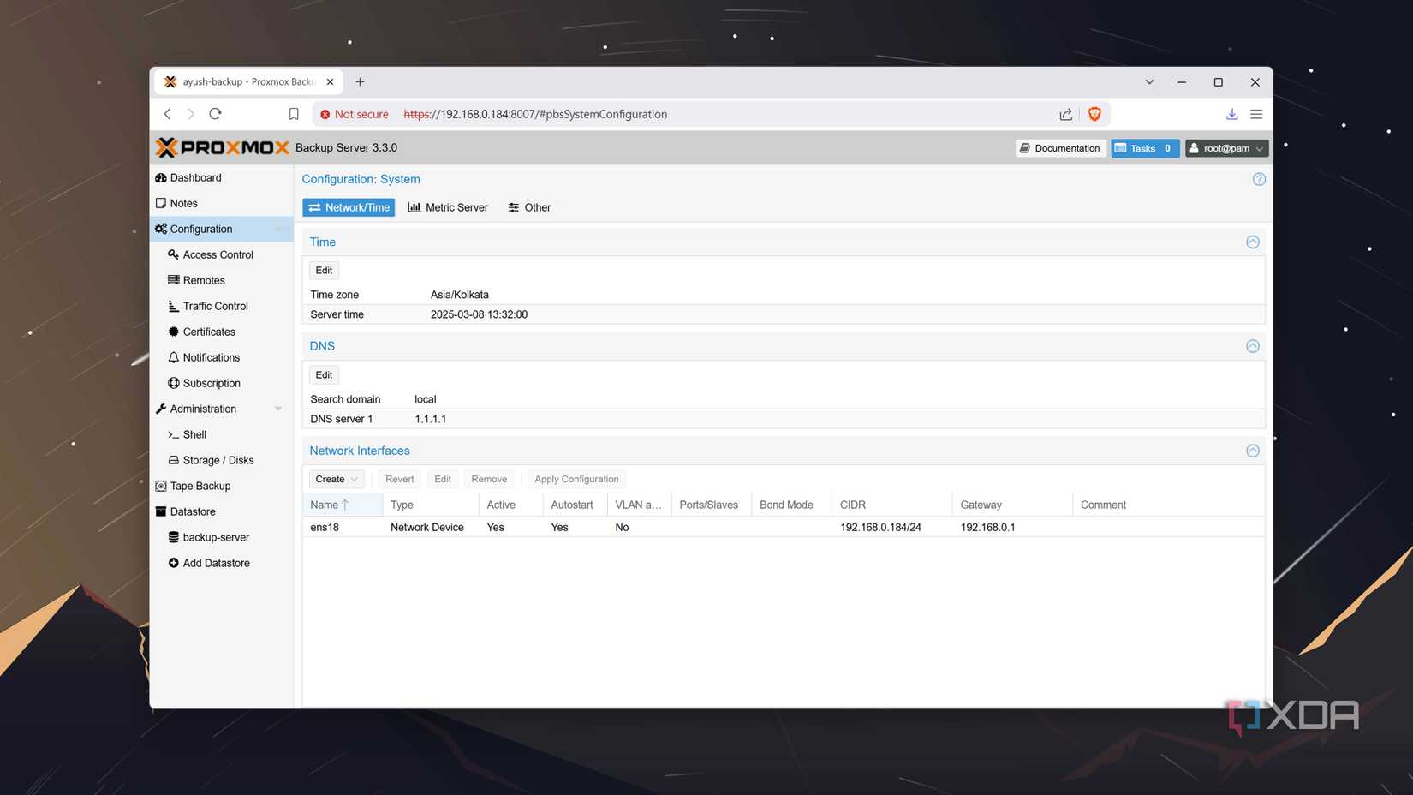This screenshot has width=1413, height=795.
Task: Reload the page with the refresh icon
Action: (x=216, y=114)
